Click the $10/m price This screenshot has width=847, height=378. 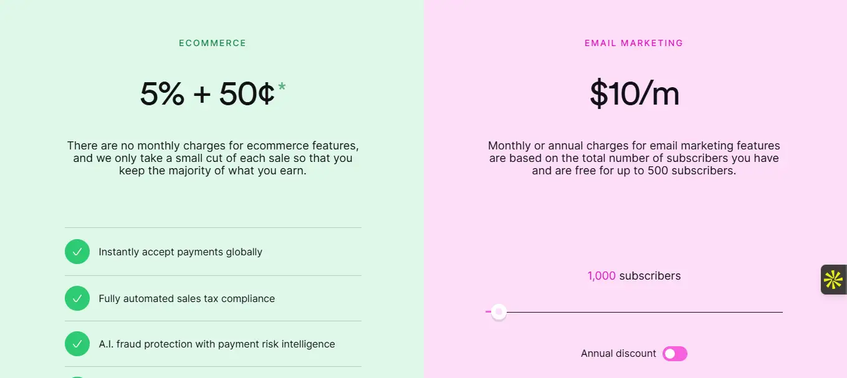634,94
